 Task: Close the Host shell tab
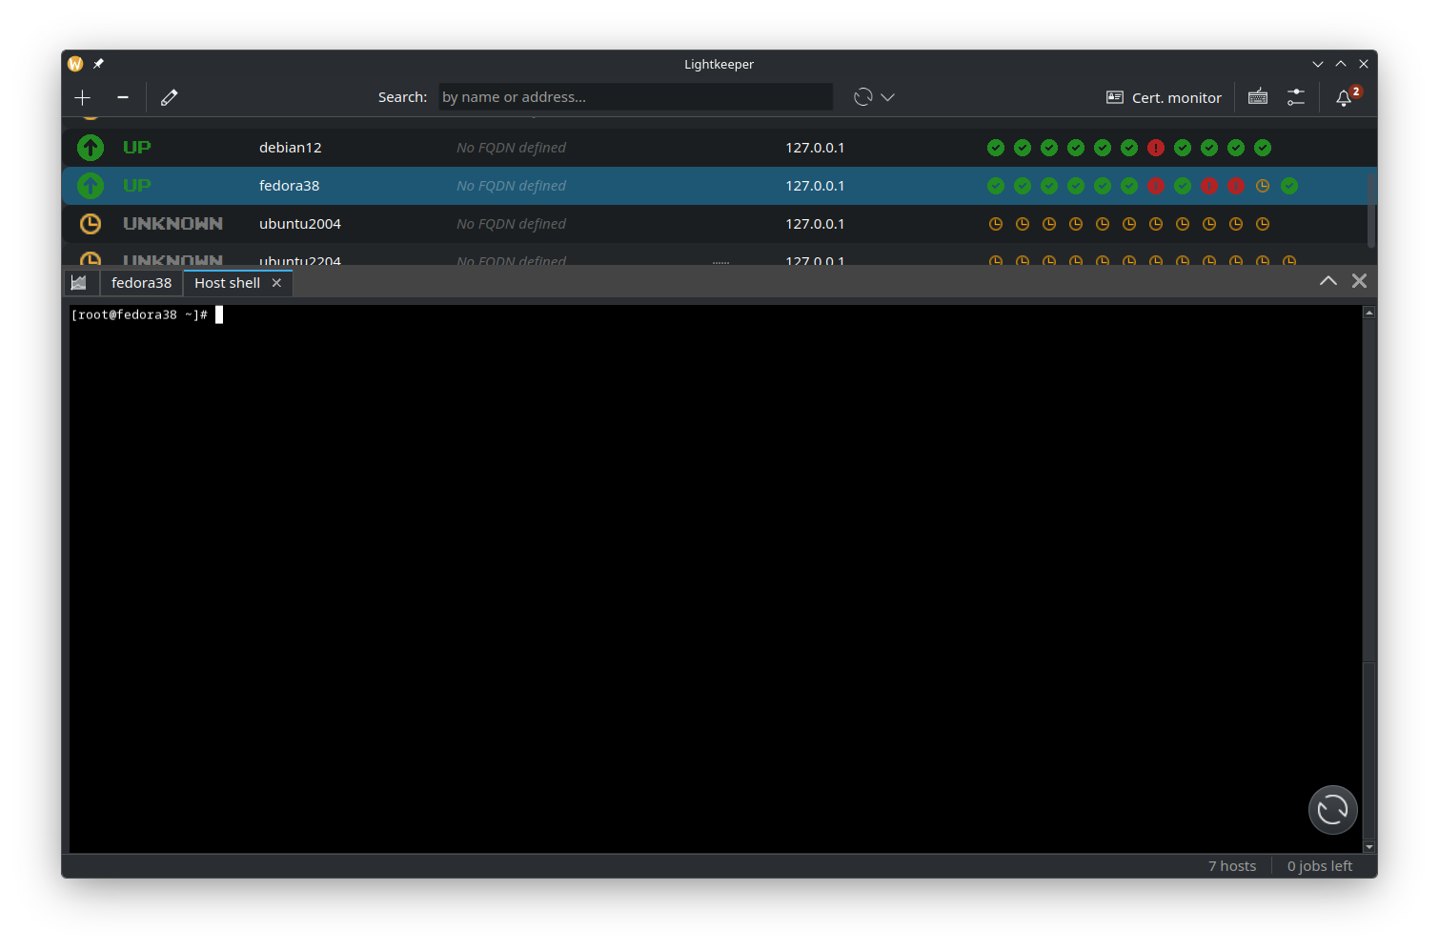click(x=276, y=283)
